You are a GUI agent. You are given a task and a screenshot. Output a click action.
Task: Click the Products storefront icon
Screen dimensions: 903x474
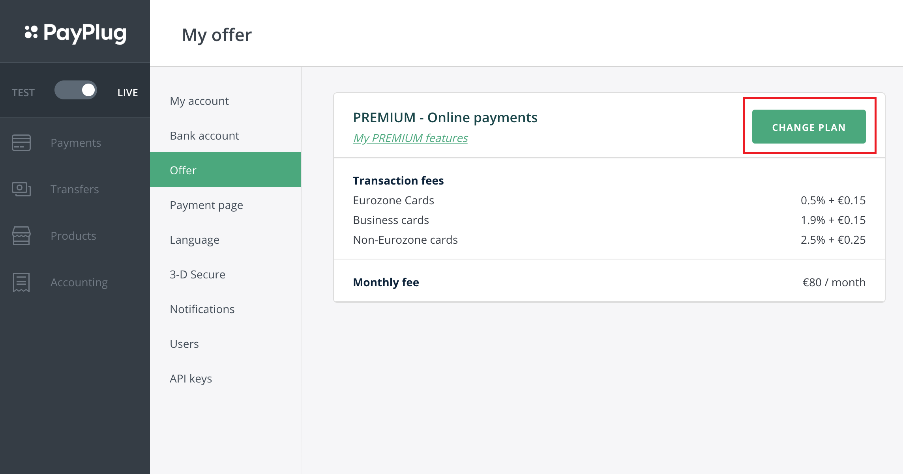(21, 236)
